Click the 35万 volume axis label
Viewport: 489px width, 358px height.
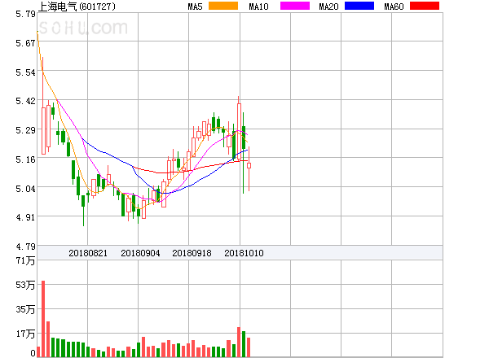[x=25, y=309]
